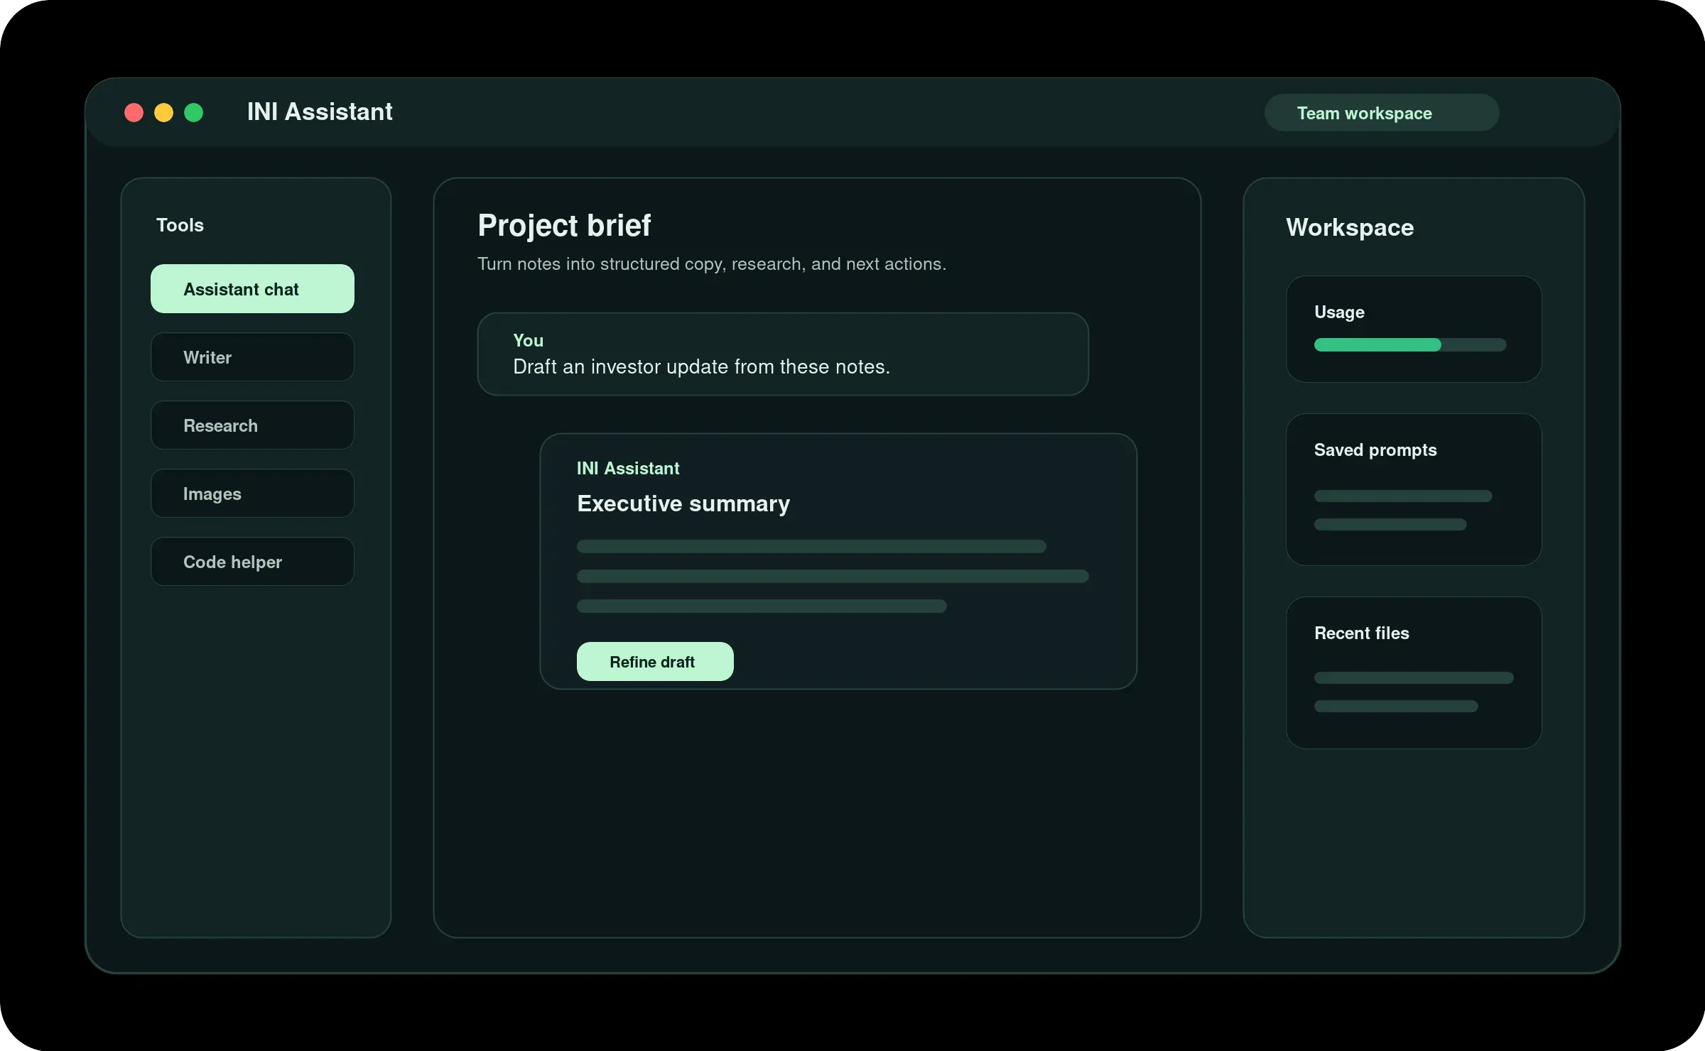Click the Refine draft button
Screen dimensions: 1705x1051
coord(655,662)
